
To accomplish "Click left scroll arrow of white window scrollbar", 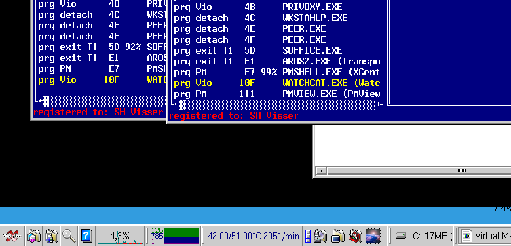I will tap(322, 171).
